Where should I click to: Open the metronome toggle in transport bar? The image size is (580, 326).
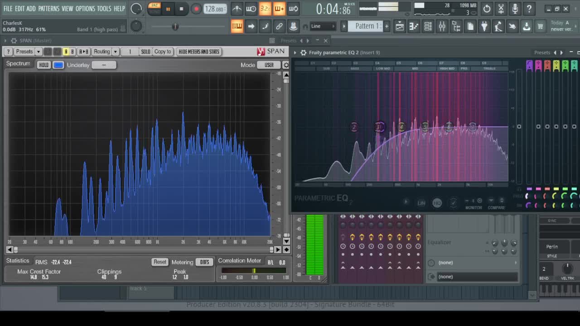(x=237, y=9)
